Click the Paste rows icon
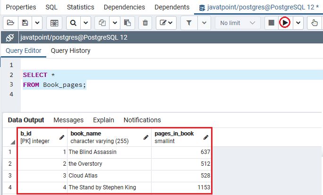This screenshot has height=195, width=323. pos(127,23)
